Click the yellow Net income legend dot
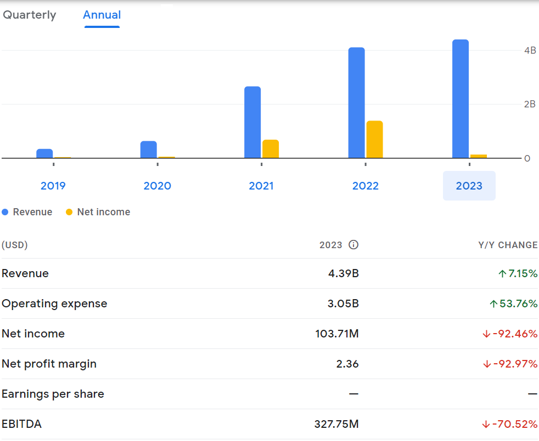 pos(69,212)
